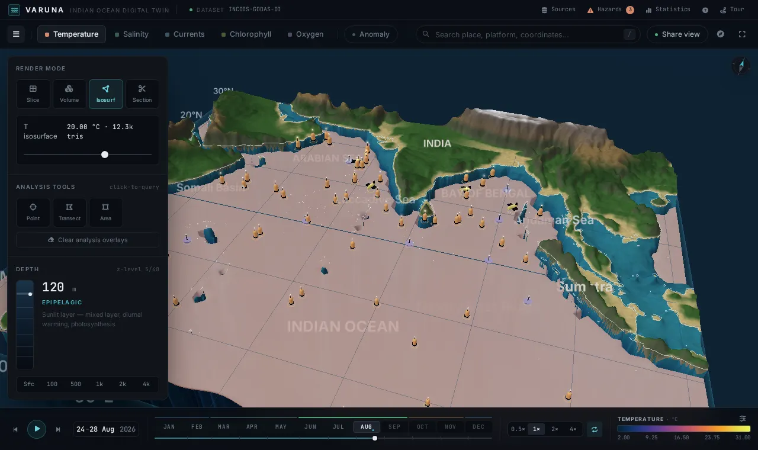Open the Statistics panel

pyautogui.click(x=668, y=9)
